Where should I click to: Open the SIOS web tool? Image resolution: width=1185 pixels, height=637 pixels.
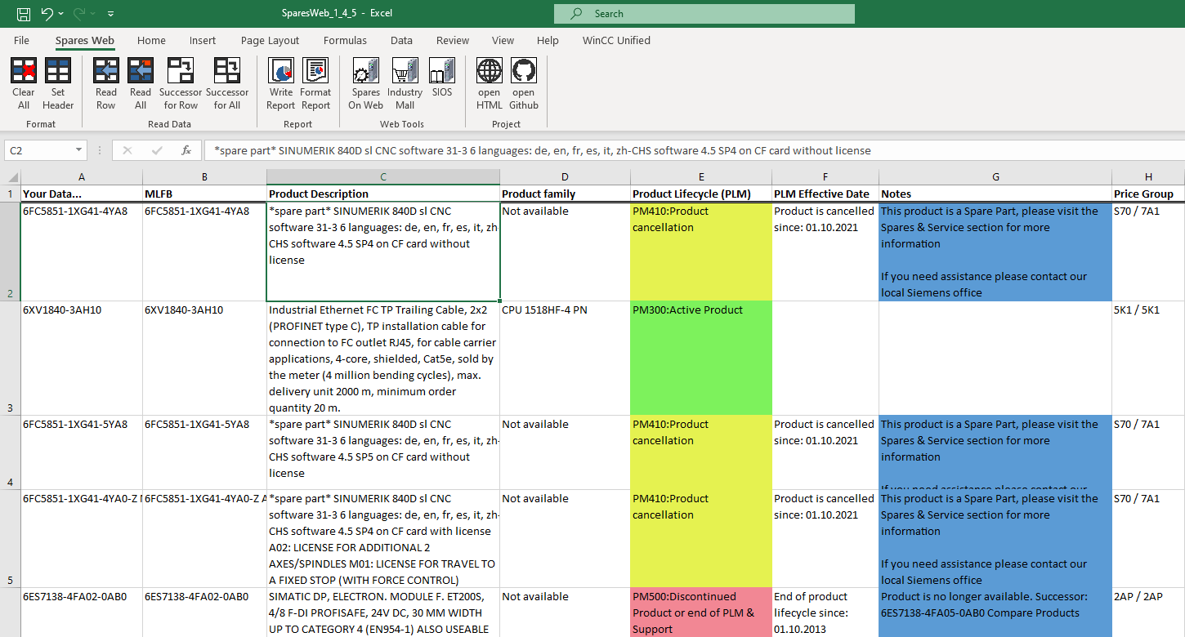pos(442,78)
